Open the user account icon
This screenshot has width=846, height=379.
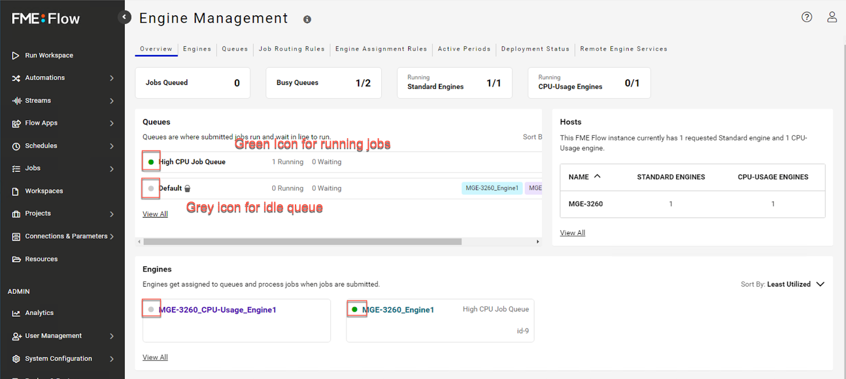click(x=832, y=17)
